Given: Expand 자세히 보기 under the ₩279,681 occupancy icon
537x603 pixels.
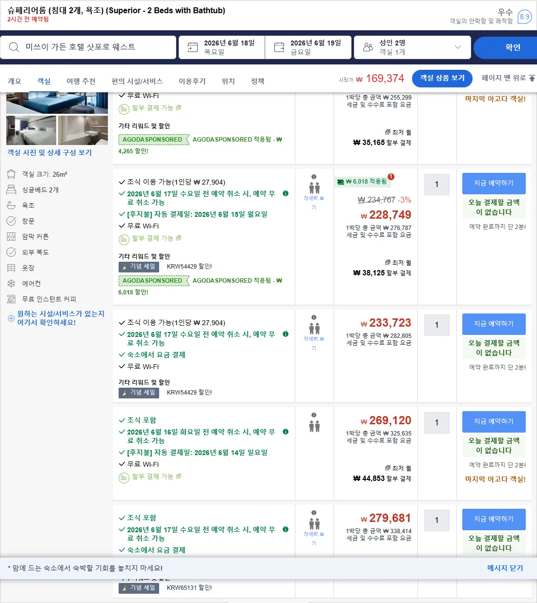Looking at the screenshot, I should click(x=314, y=539).
